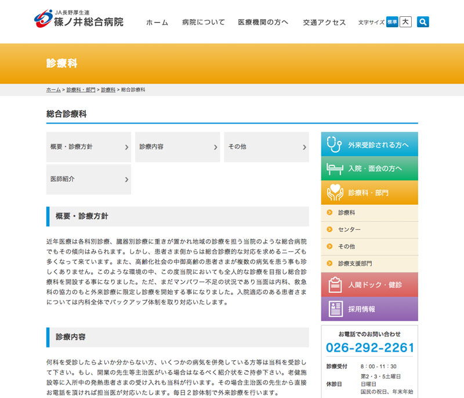Click 文字サイズ label
The width and height of the screenshot is (464, 398).
tap(371, 22)
